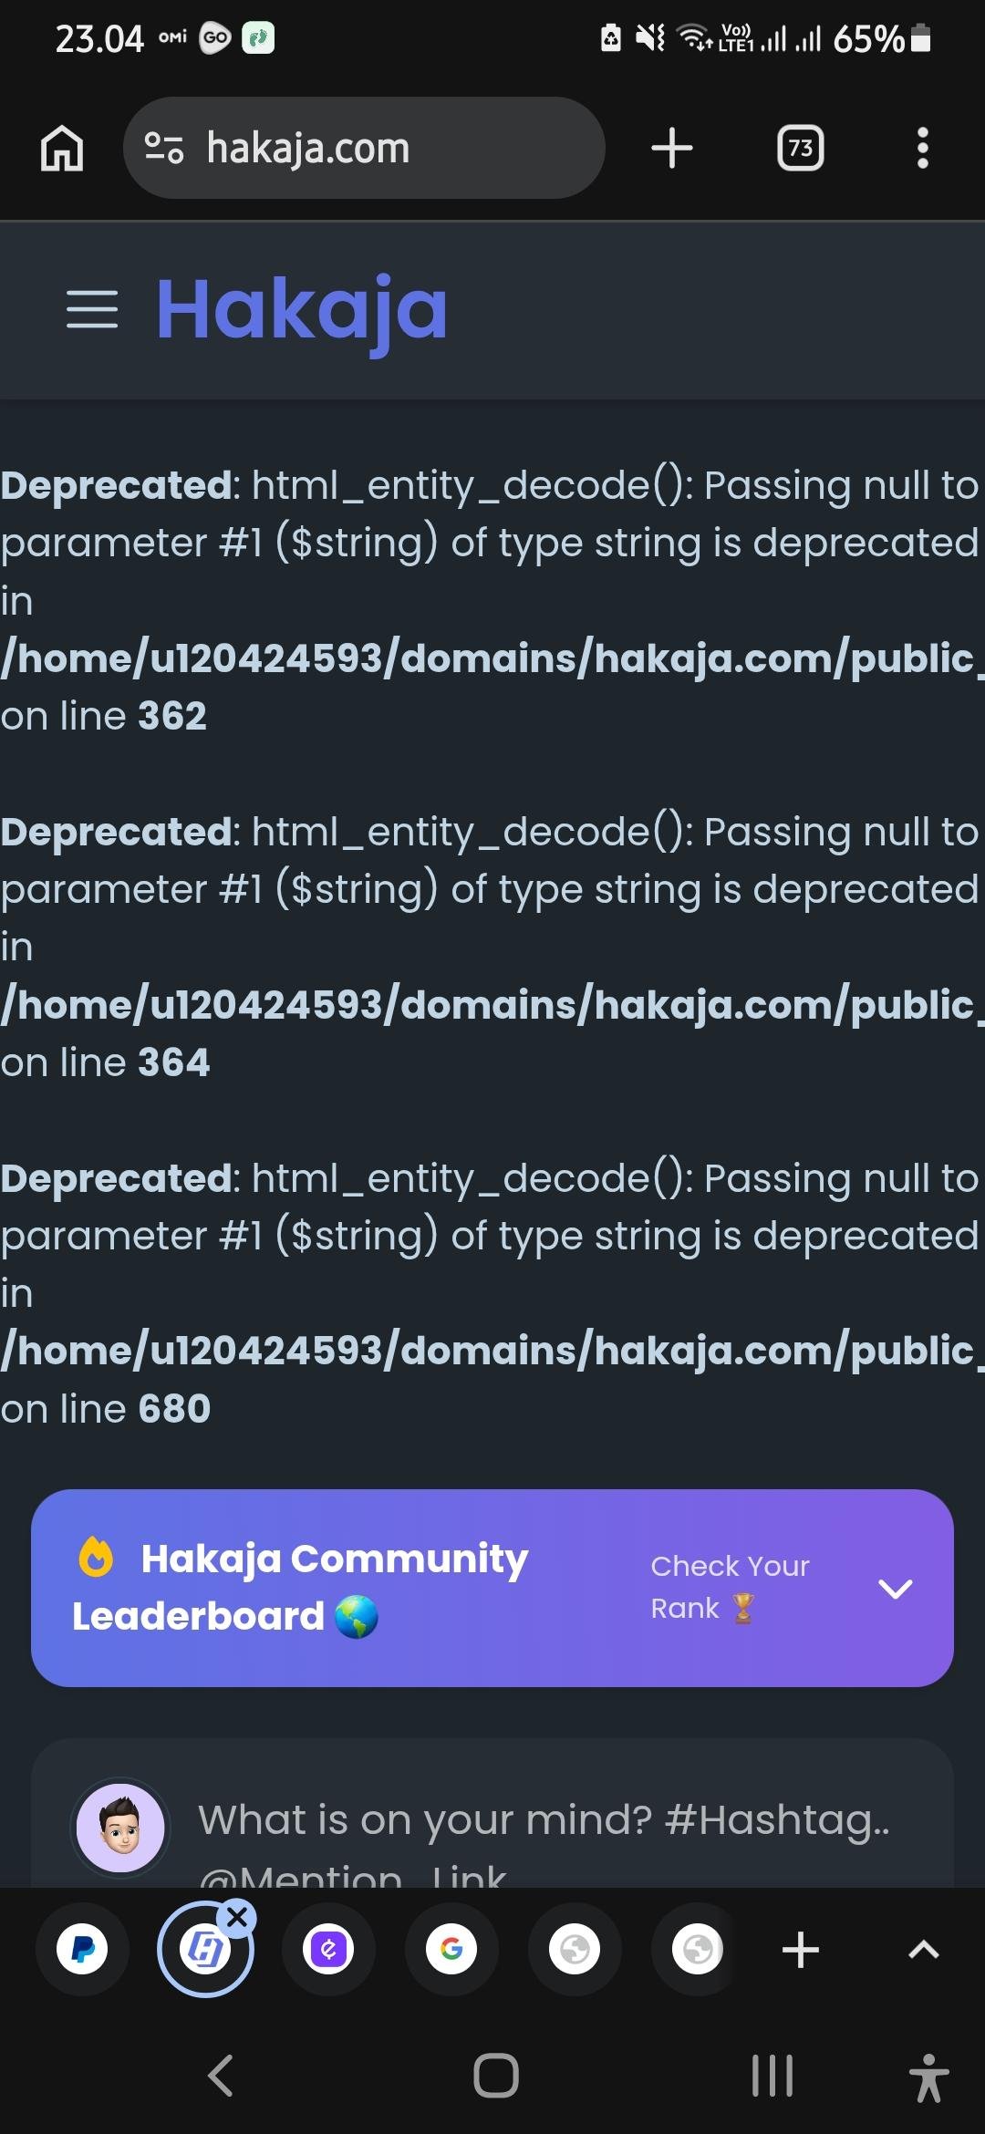Screen dimensions: 985x2134
Task: Click the Hakaja Community Leaderboard banner
Action: [301, 1587]
